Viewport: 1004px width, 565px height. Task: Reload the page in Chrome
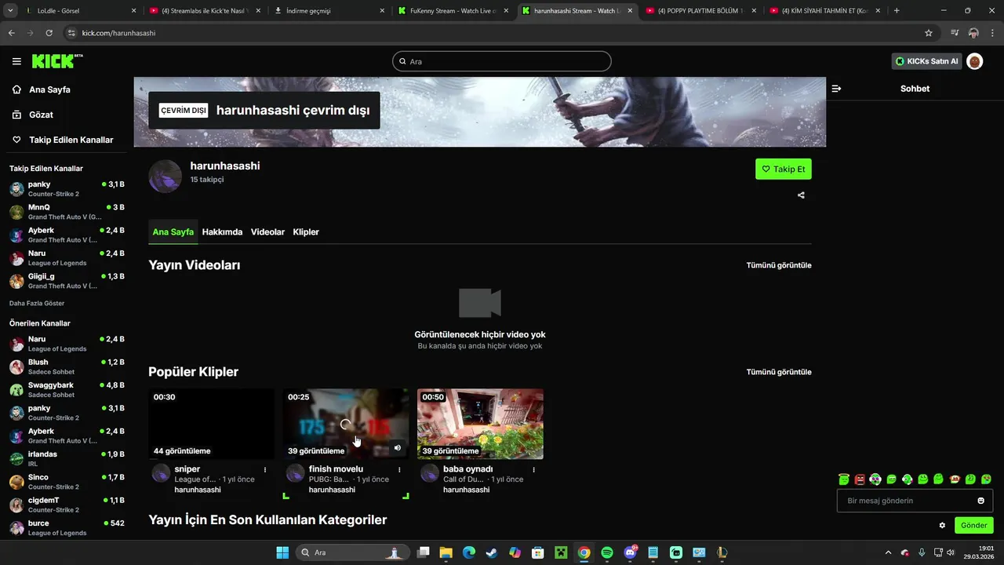click(x=49, y=33)
